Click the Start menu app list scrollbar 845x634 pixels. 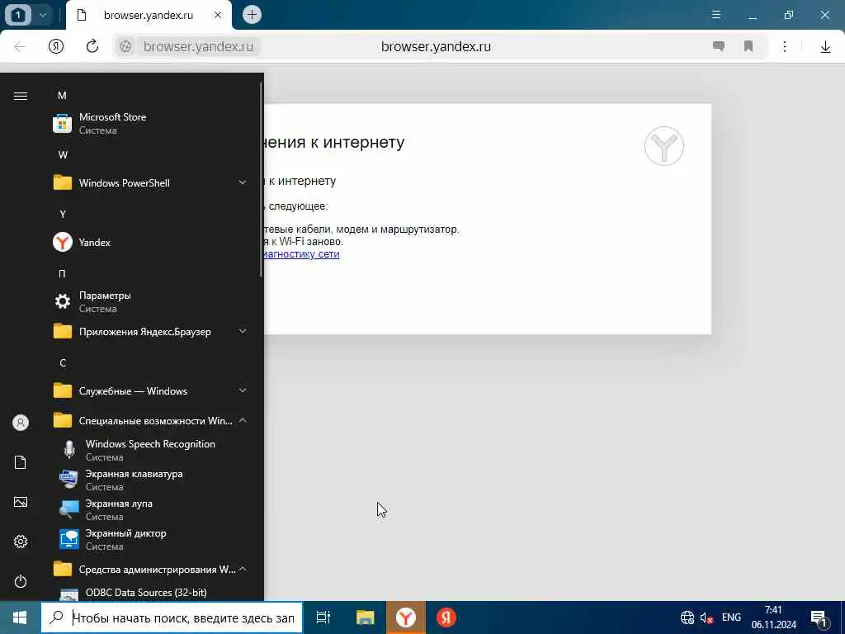[262, 179]
